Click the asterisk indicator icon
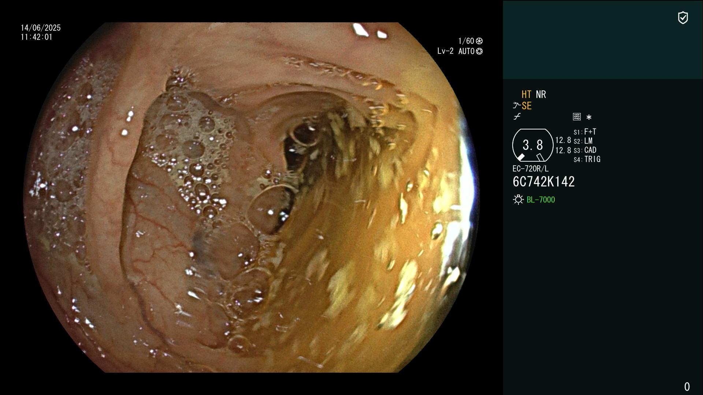703x395 pixels. point(589,117)
